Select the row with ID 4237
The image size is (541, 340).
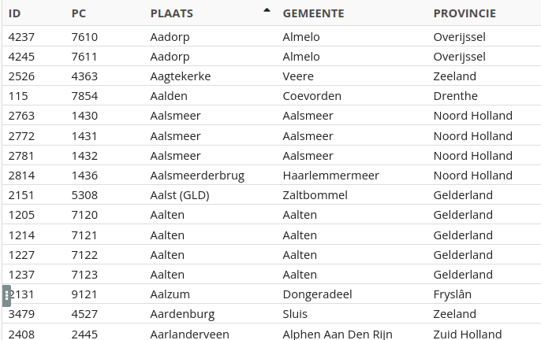pos(271,37)
